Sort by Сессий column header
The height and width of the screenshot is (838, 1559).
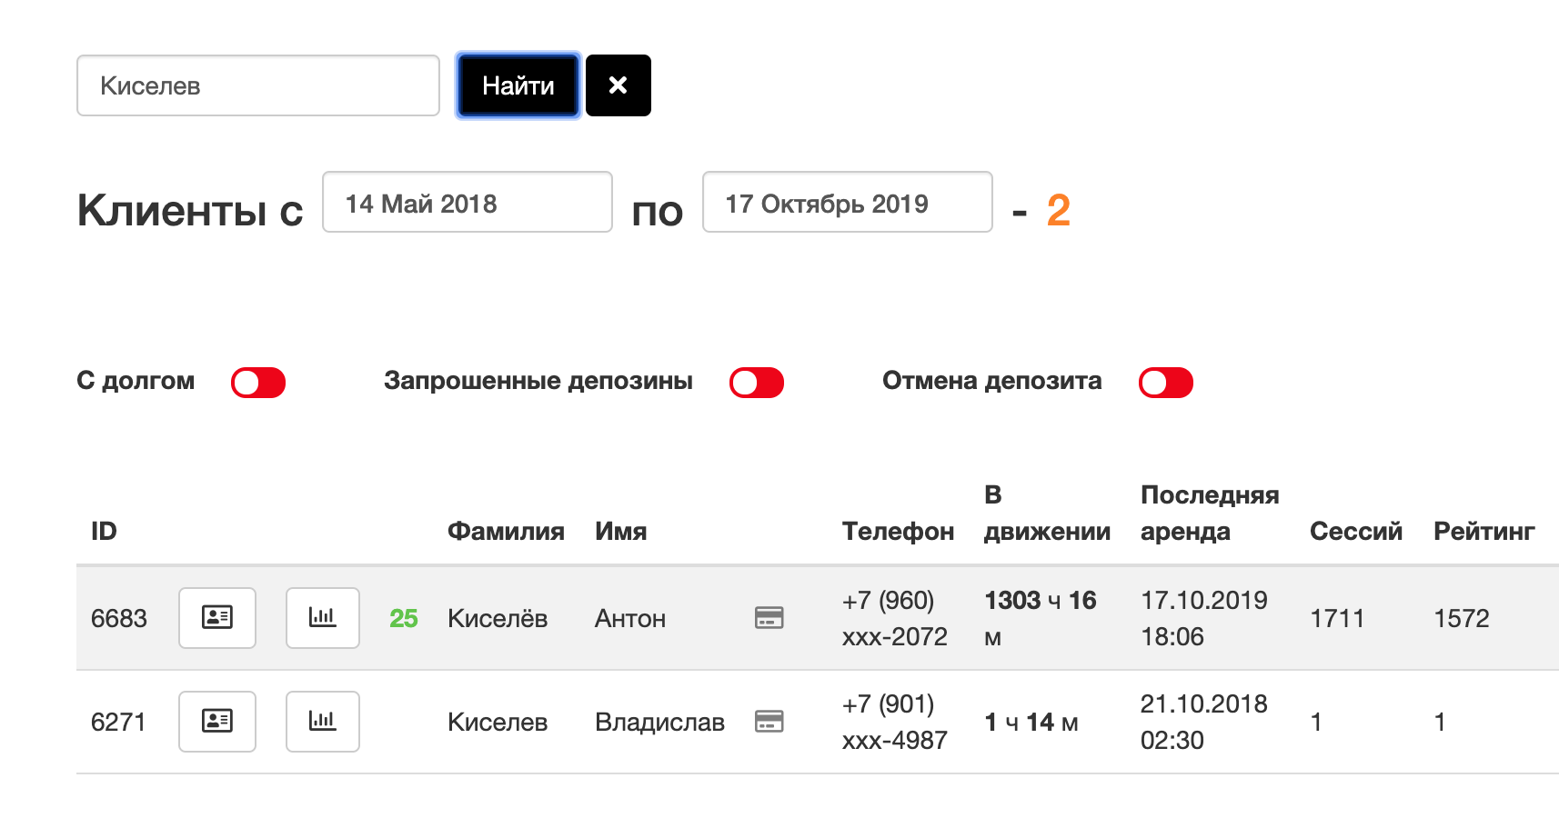1356,531
